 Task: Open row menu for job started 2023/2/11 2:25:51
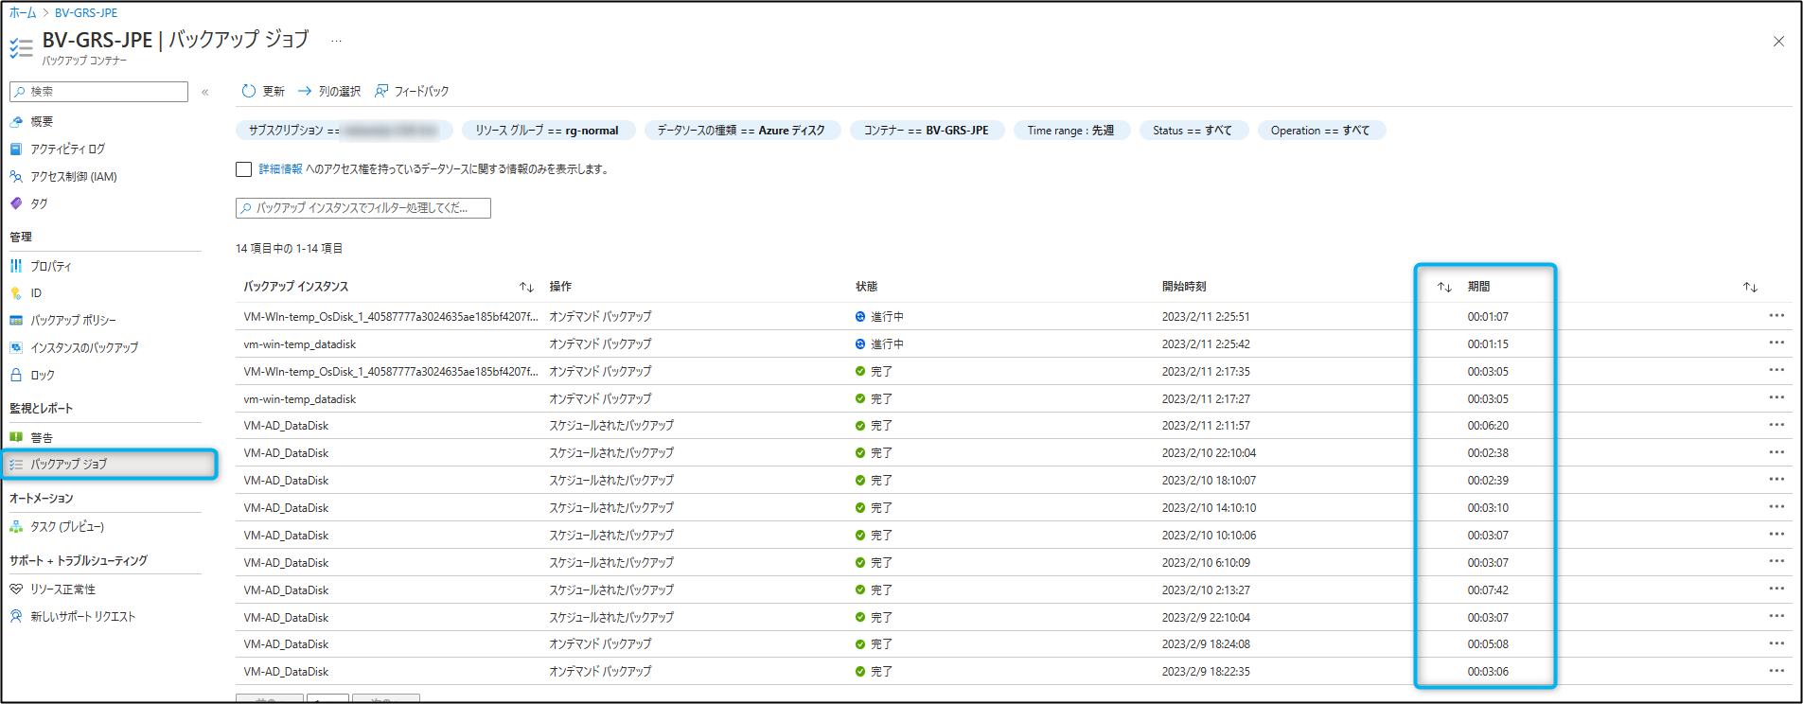pyautogui.click(x=1776, y=316)
